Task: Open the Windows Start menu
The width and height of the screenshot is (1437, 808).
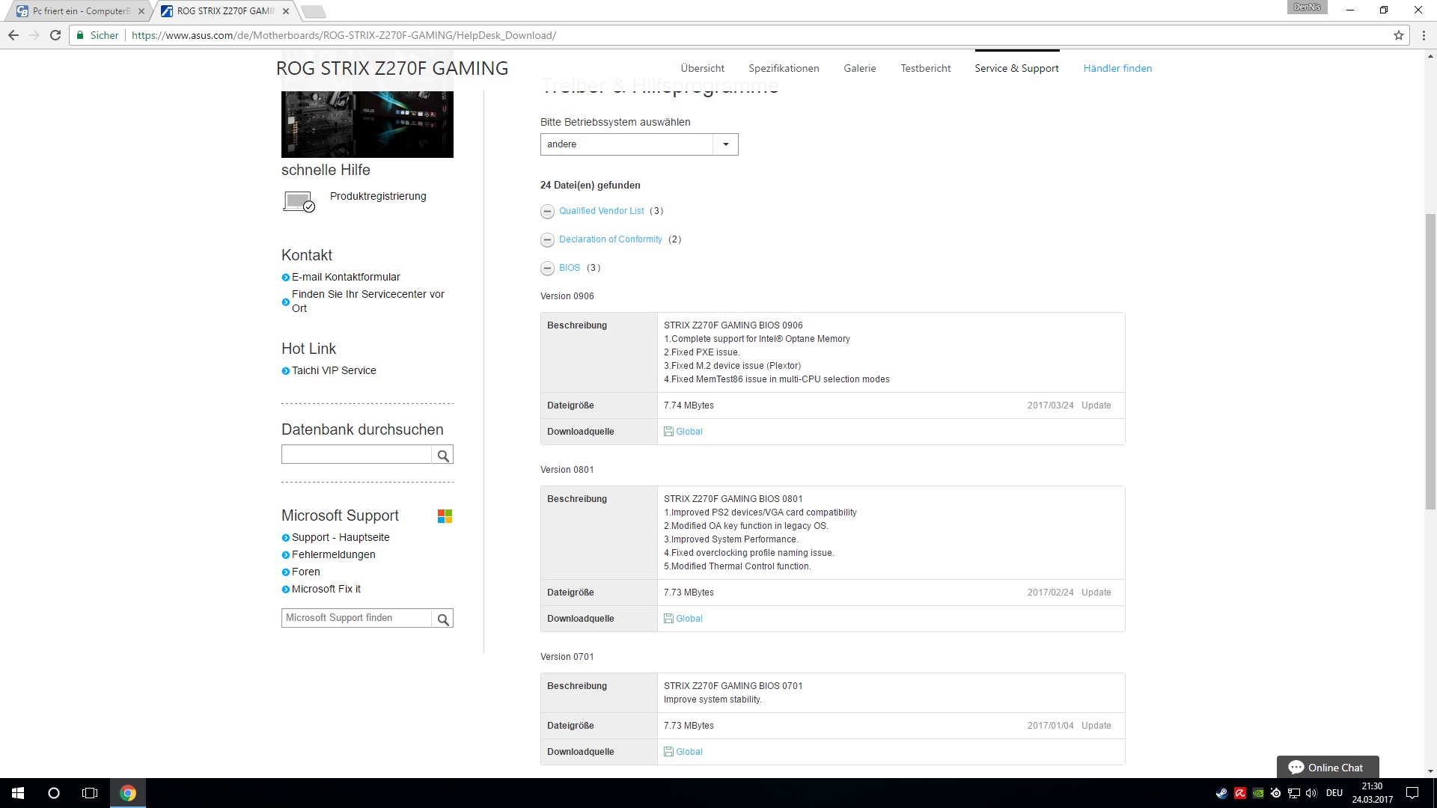Action: (x=18, y=793)
